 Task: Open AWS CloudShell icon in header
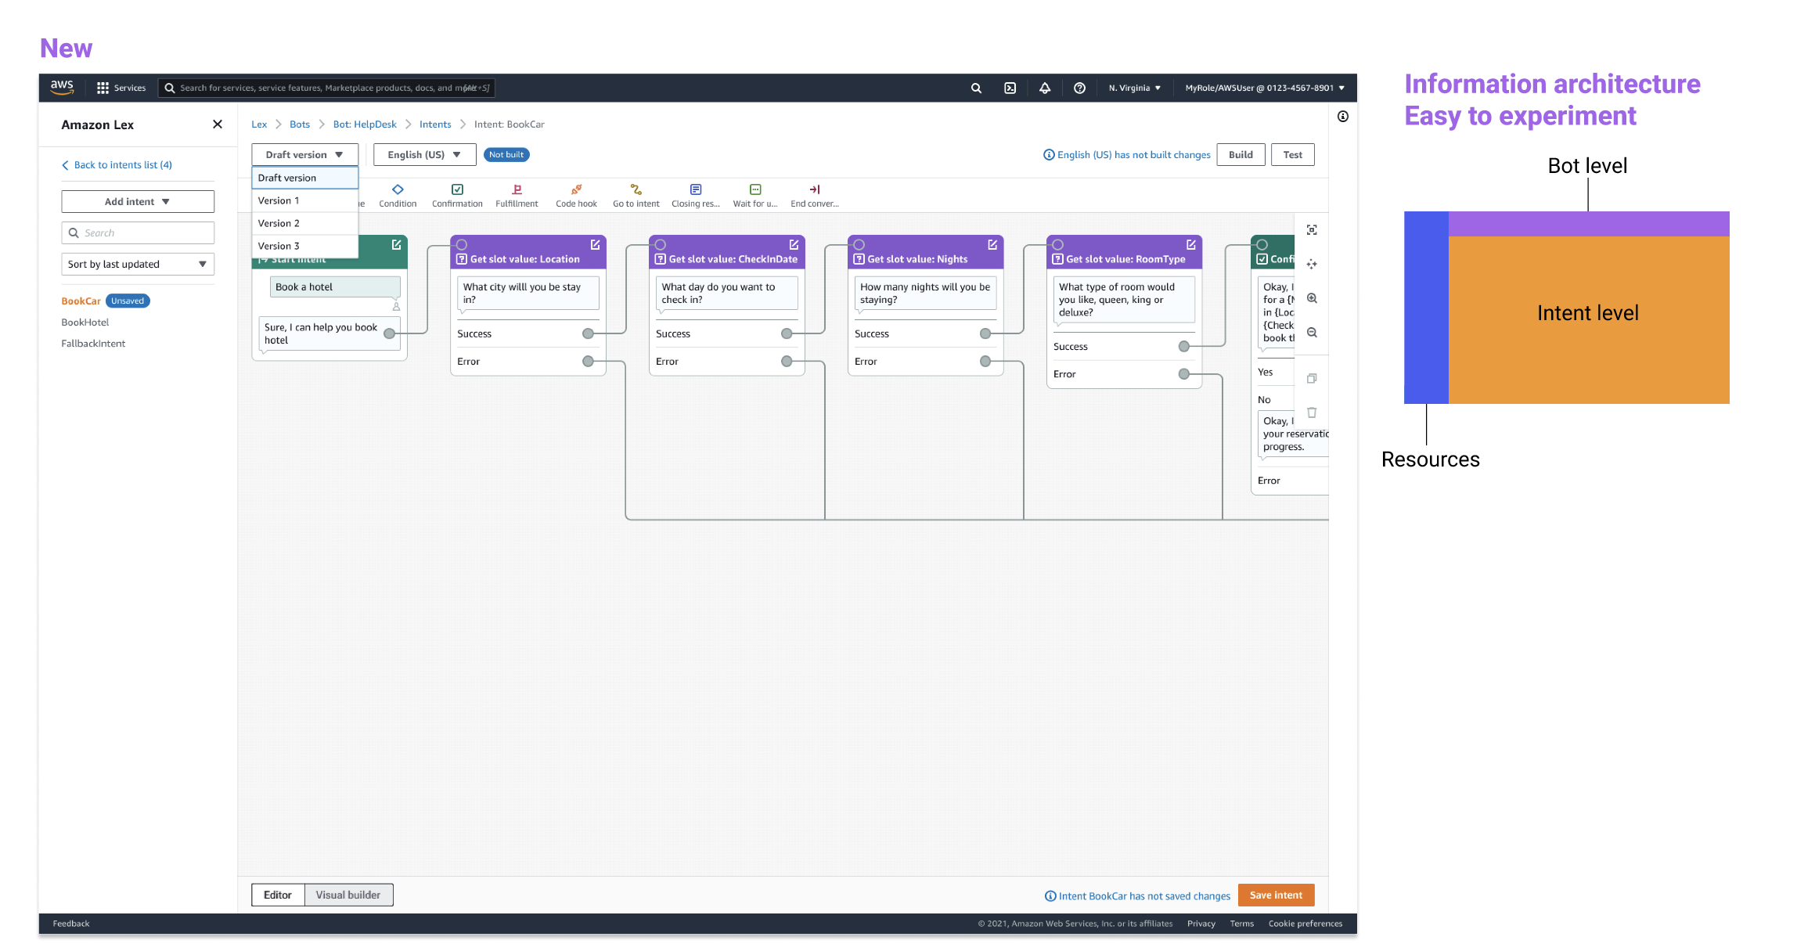click(x=1010, y=88)
